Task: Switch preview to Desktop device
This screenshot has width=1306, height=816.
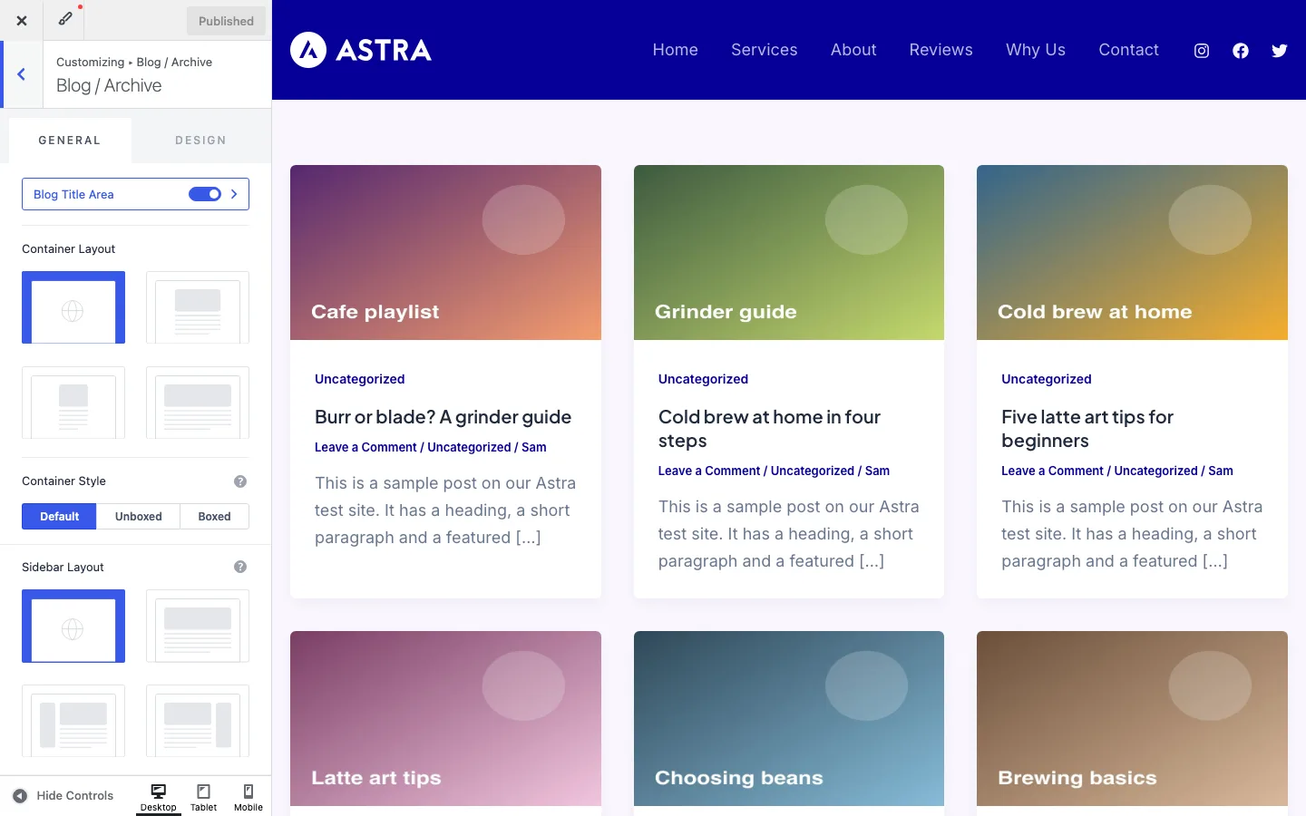Action: (158, 797)
